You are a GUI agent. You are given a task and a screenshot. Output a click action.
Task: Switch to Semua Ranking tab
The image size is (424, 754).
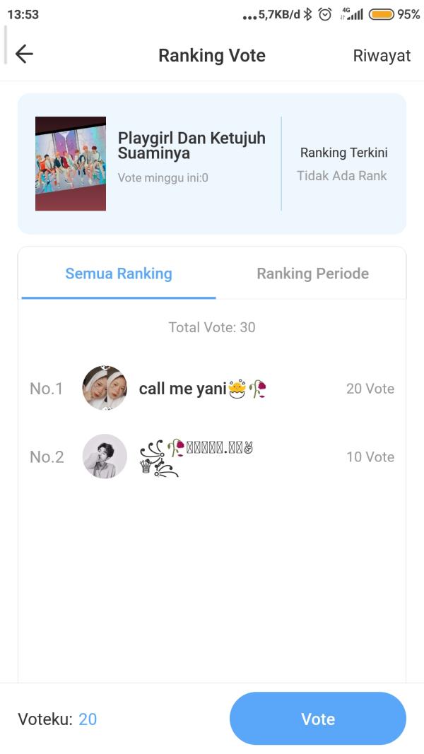(119, 273)
